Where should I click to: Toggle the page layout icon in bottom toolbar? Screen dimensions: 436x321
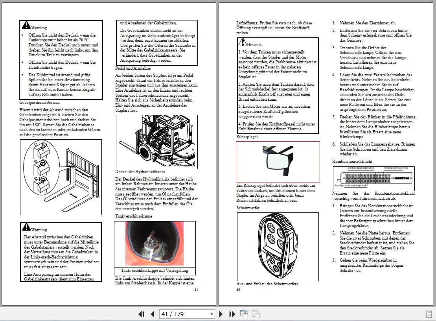[x=429, y=314]
